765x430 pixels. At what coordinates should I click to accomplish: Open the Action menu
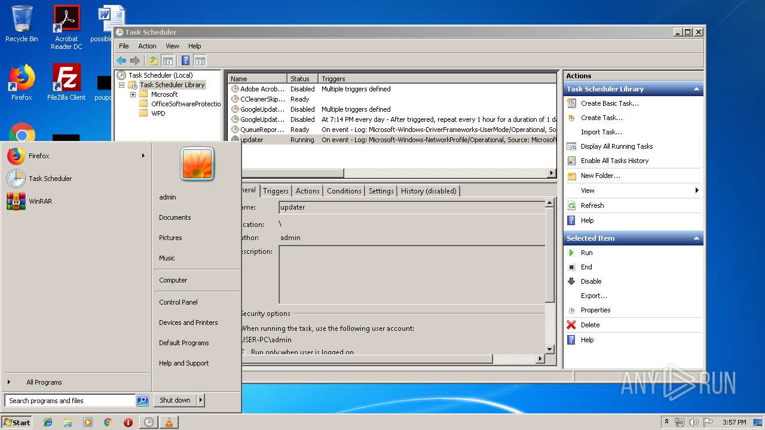point(147,46)
